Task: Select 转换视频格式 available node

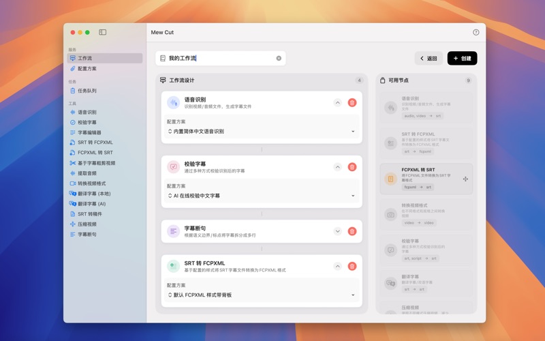Action: click(426, 214)
